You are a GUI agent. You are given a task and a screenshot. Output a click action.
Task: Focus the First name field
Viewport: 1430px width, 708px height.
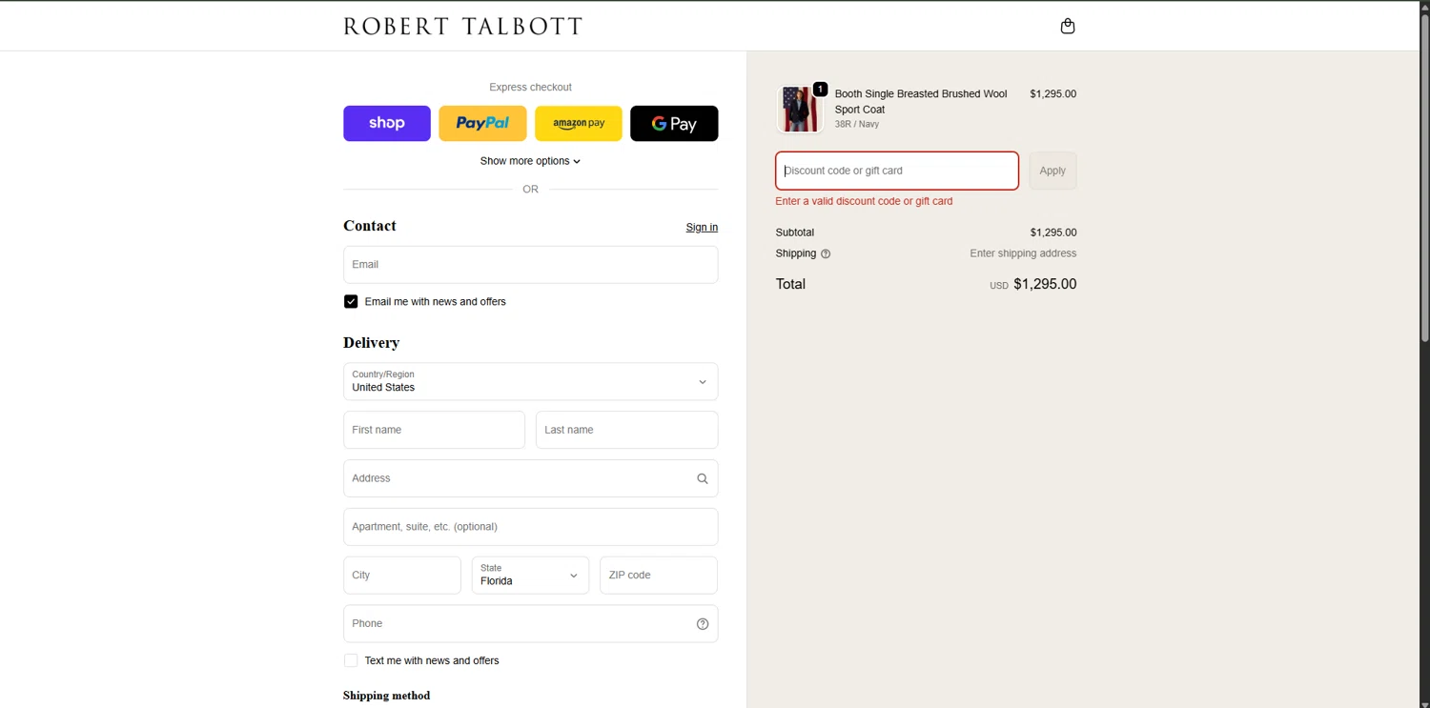tap(434, 430)
